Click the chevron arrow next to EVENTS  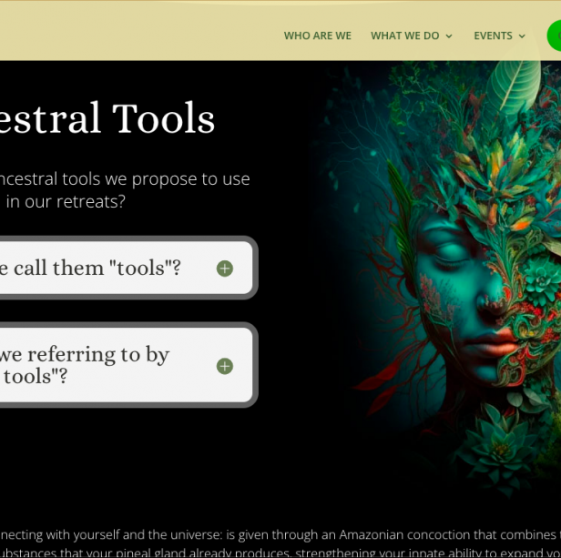522,36
